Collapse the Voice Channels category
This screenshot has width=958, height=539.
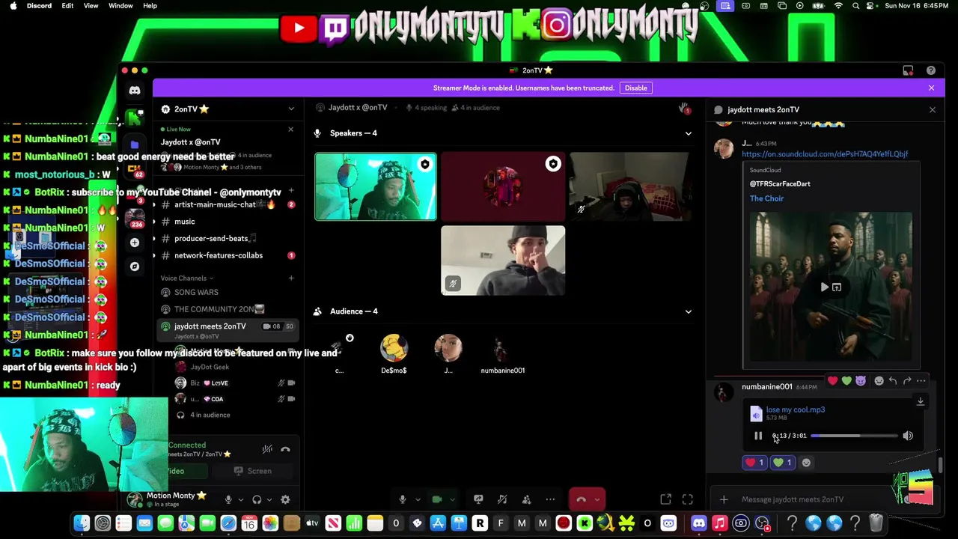[187, 278]
